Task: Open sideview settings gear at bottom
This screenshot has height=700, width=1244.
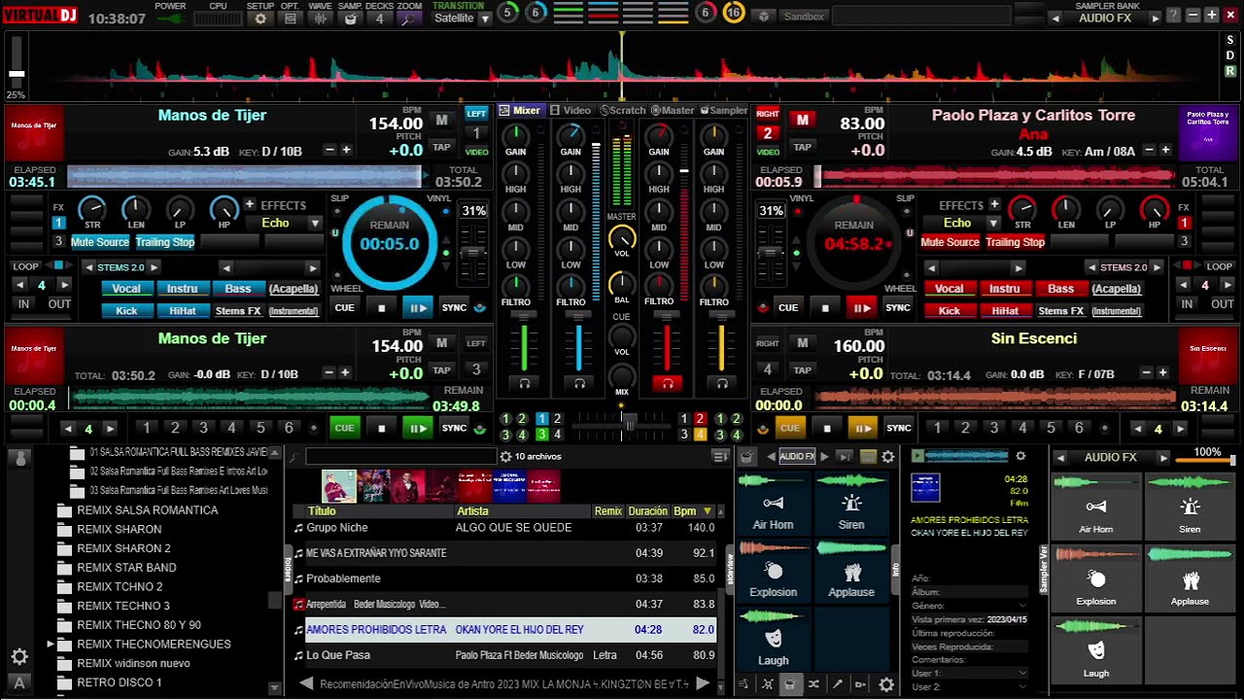Action: pyautogui.click(x=886, y=684)
